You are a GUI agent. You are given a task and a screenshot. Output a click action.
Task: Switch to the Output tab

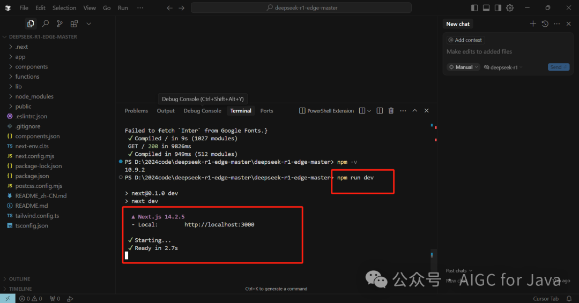(x=166, y=111)
